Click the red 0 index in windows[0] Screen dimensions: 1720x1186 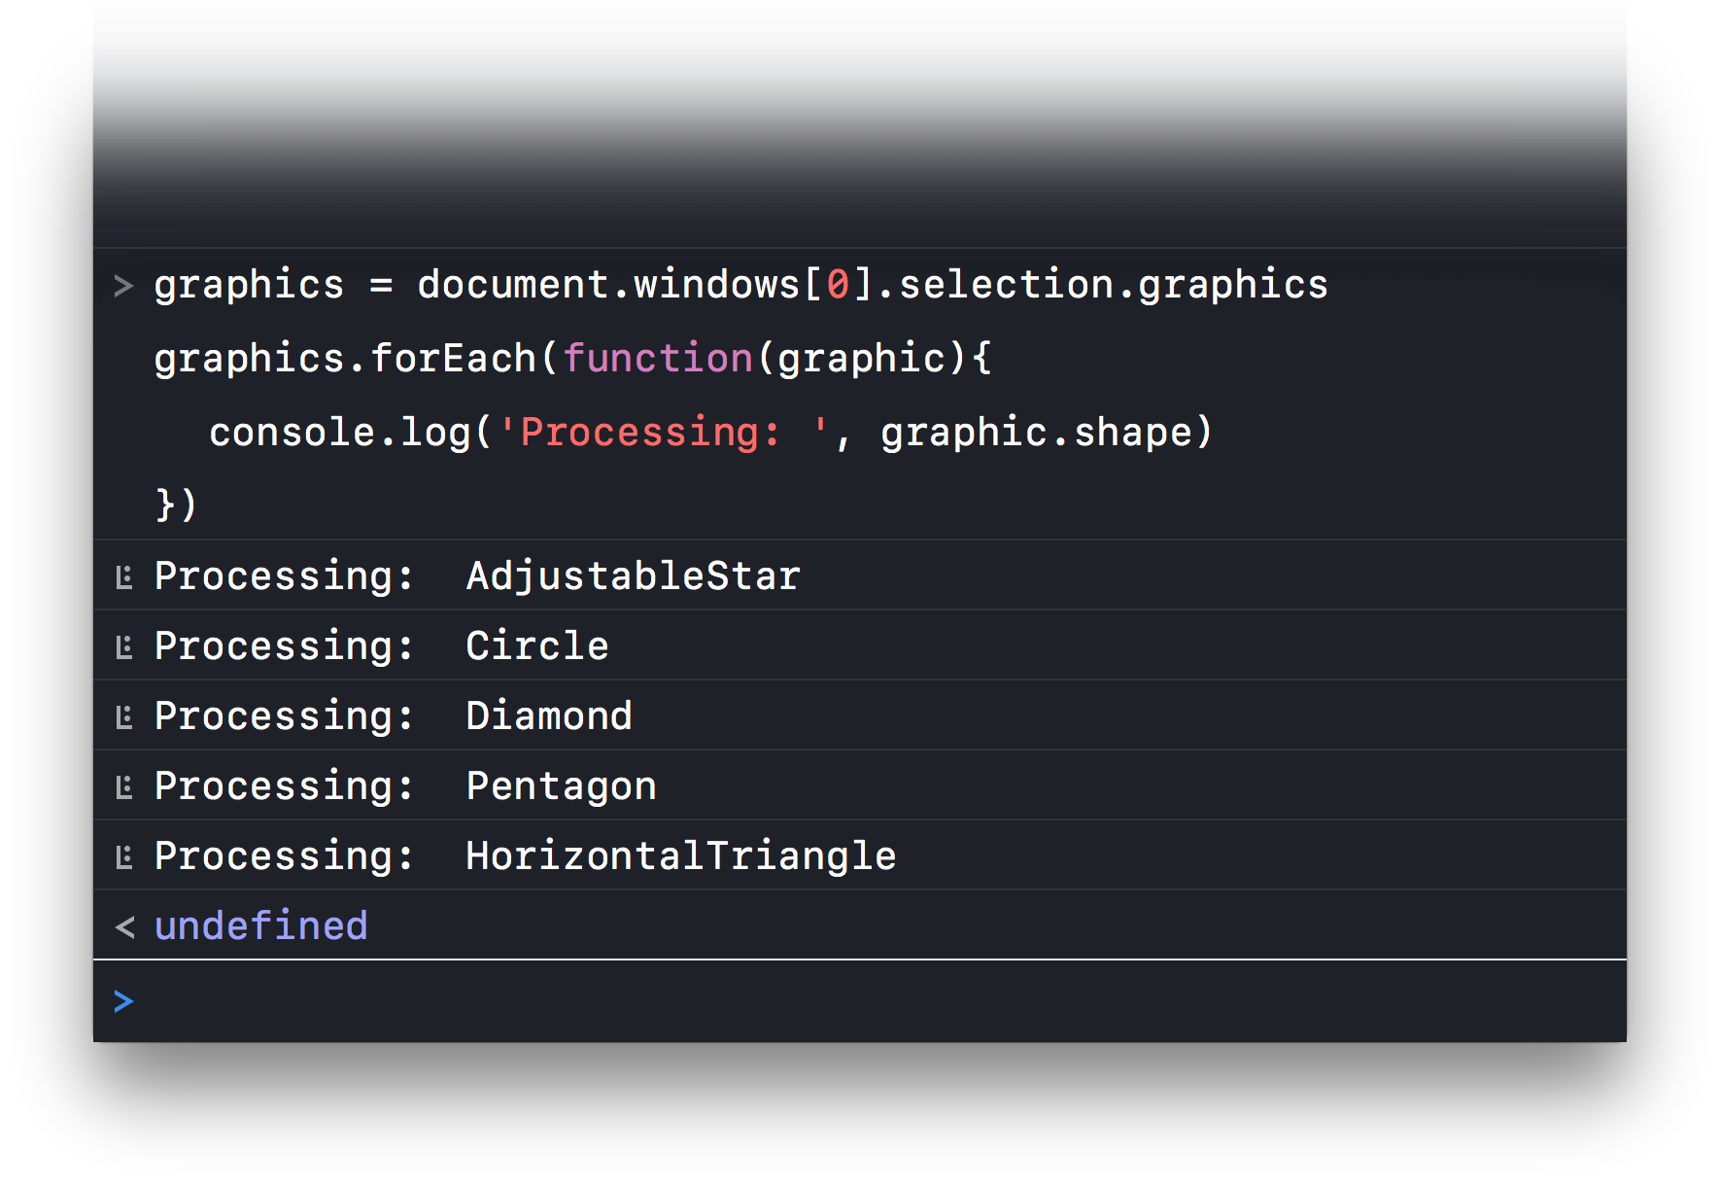click(x=838, y=285)
